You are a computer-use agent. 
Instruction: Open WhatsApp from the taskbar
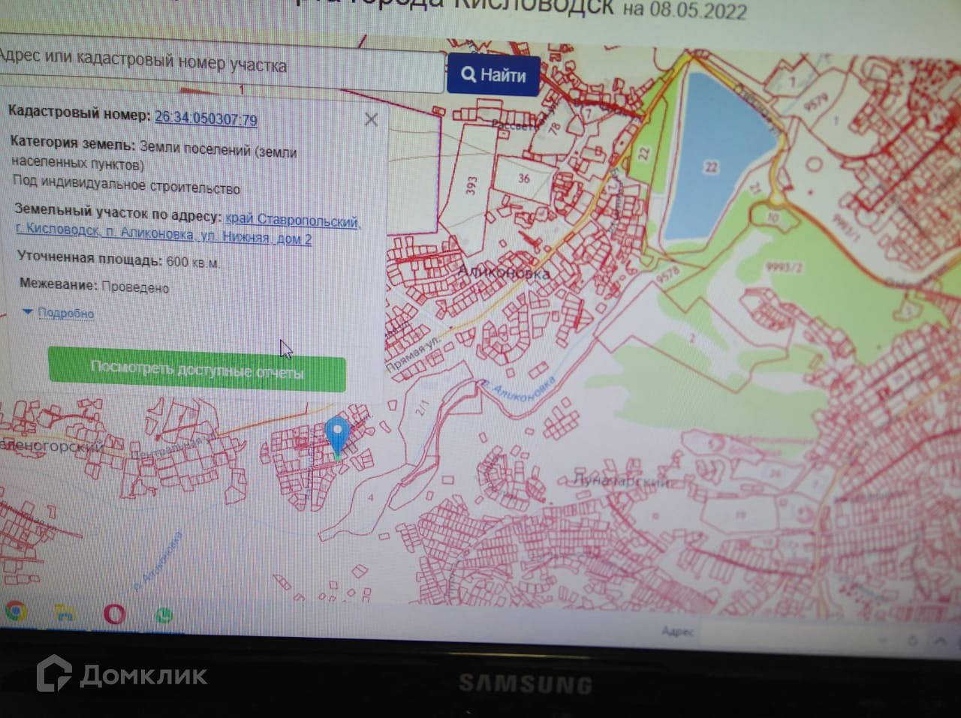pos(164,616)
